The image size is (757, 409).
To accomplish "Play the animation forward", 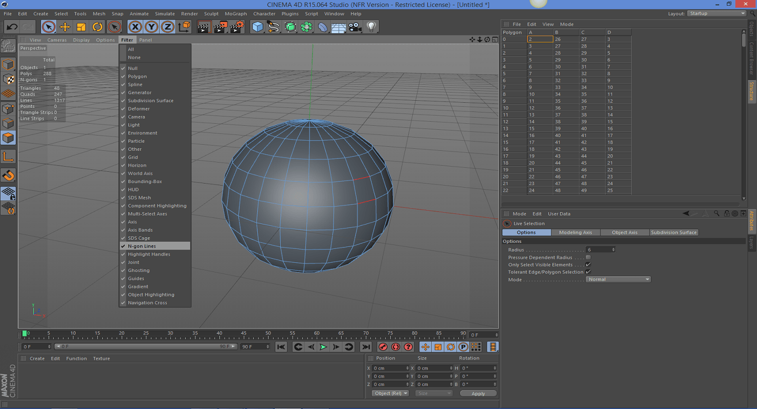I will coord(323,347).
